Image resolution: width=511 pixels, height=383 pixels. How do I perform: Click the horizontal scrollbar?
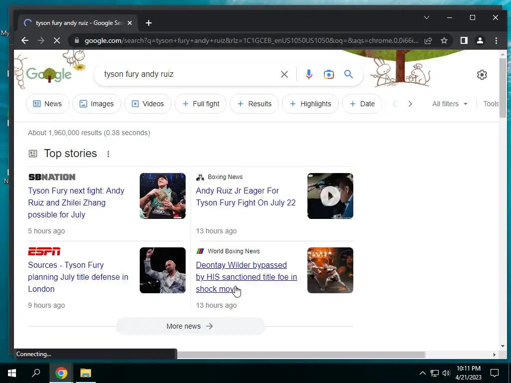300,355
